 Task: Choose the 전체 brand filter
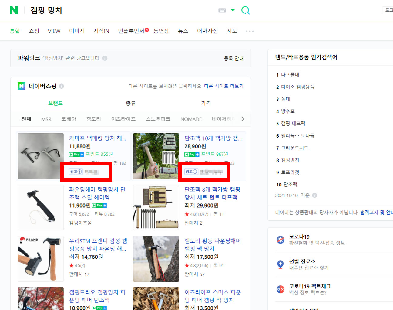click(26, 119)
